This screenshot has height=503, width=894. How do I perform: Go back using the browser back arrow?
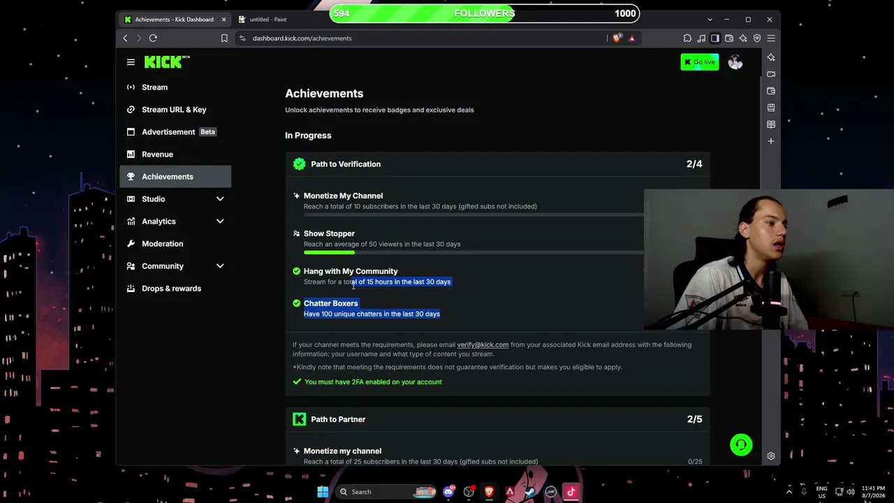pos(126,38)
